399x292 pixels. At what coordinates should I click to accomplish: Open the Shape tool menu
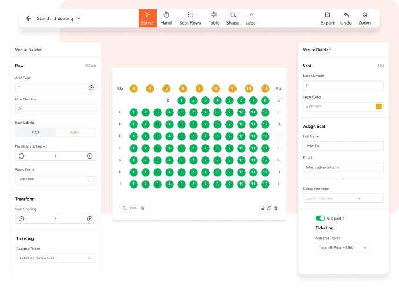point(233,18)
